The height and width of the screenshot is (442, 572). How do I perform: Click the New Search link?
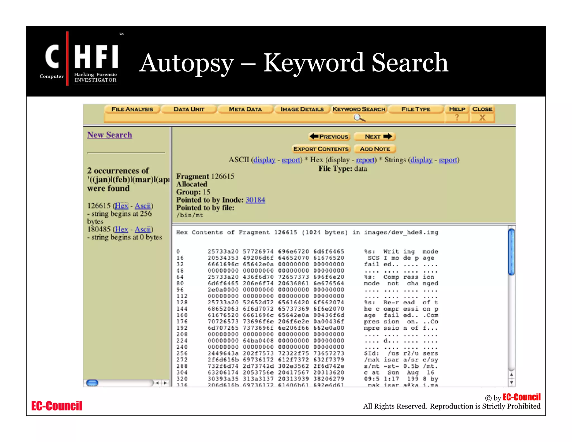pyautogui.click(x=109, y=135)
